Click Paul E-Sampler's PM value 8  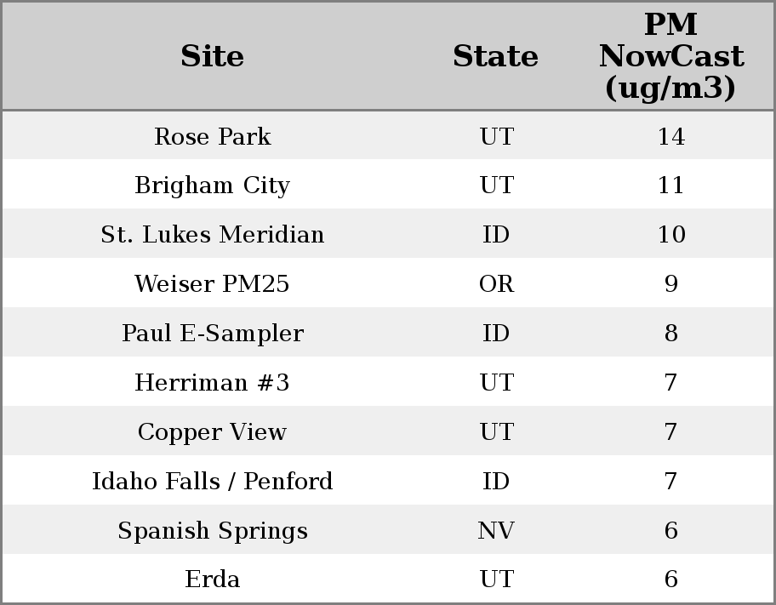coord(670,334)
